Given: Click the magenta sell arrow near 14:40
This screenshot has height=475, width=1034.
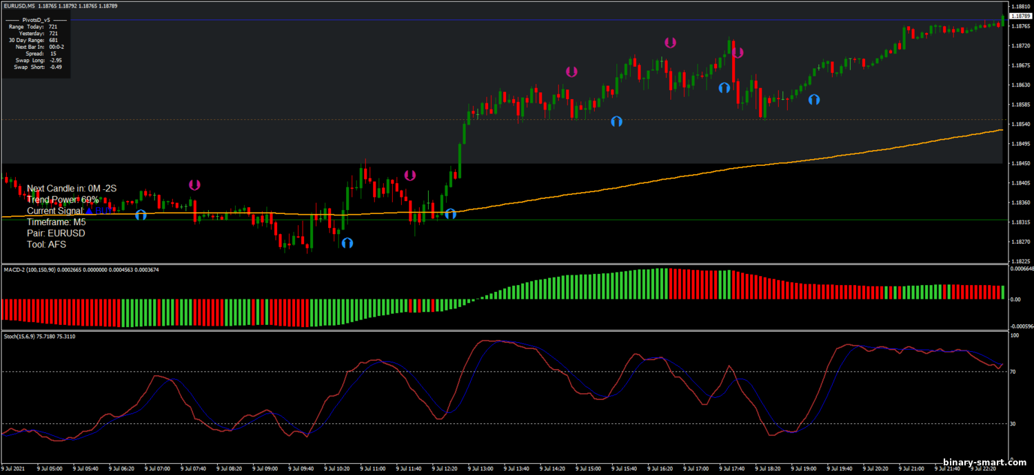Looking at the screenshot, I should point(571,71).
